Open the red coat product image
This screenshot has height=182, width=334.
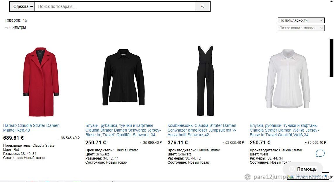(41, 82)
